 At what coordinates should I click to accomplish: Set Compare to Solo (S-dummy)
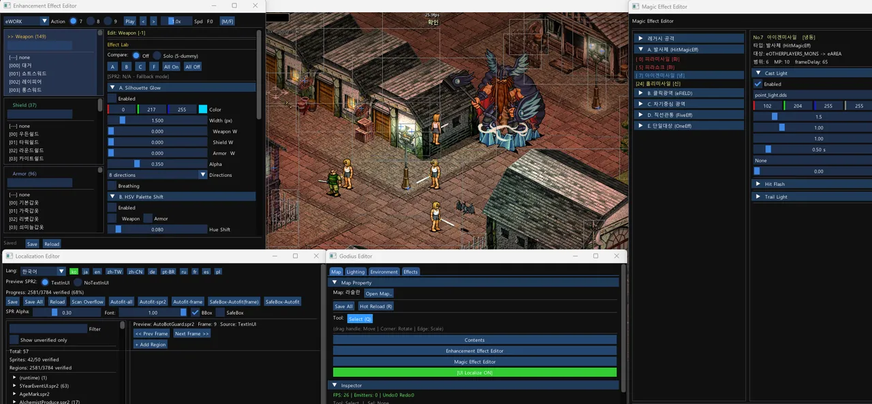157,55
